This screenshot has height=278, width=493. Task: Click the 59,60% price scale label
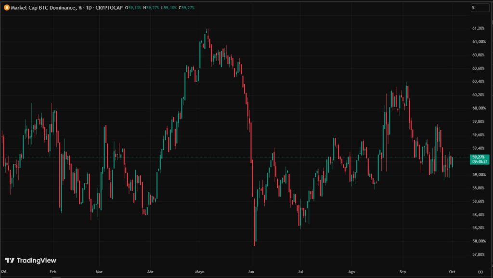click(478, 135)
